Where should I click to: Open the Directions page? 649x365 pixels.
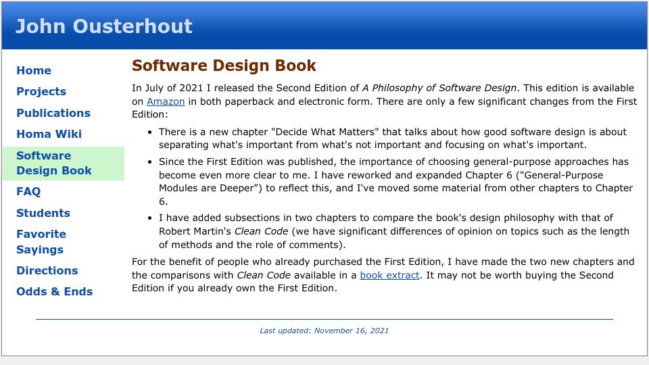click(47, 270)
